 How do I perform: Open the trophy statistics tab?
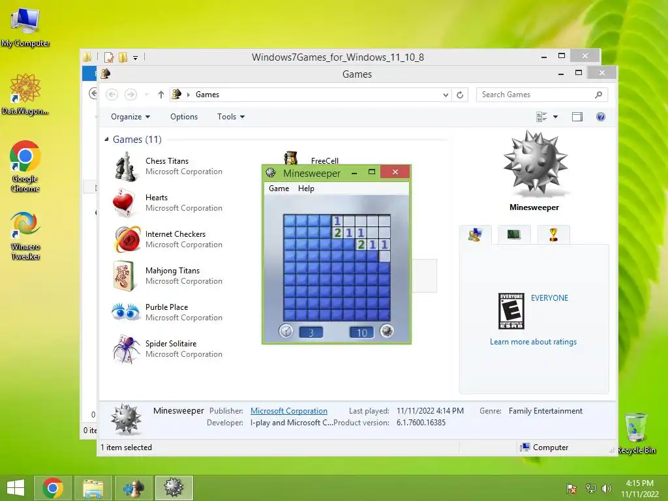(553, 234)
